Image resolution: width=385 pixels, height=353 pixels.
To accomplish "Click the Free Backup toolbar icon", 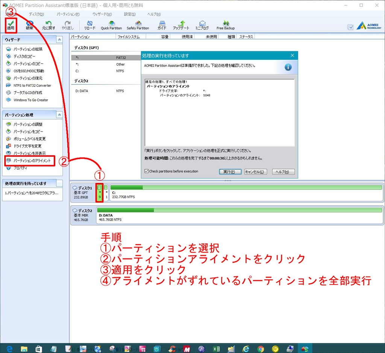I will 226,25.
